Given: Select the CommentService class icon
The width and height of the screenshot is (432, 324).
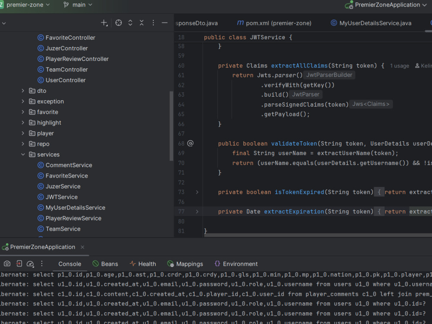Looking at the screenshot, I should [x=41, y=165].
